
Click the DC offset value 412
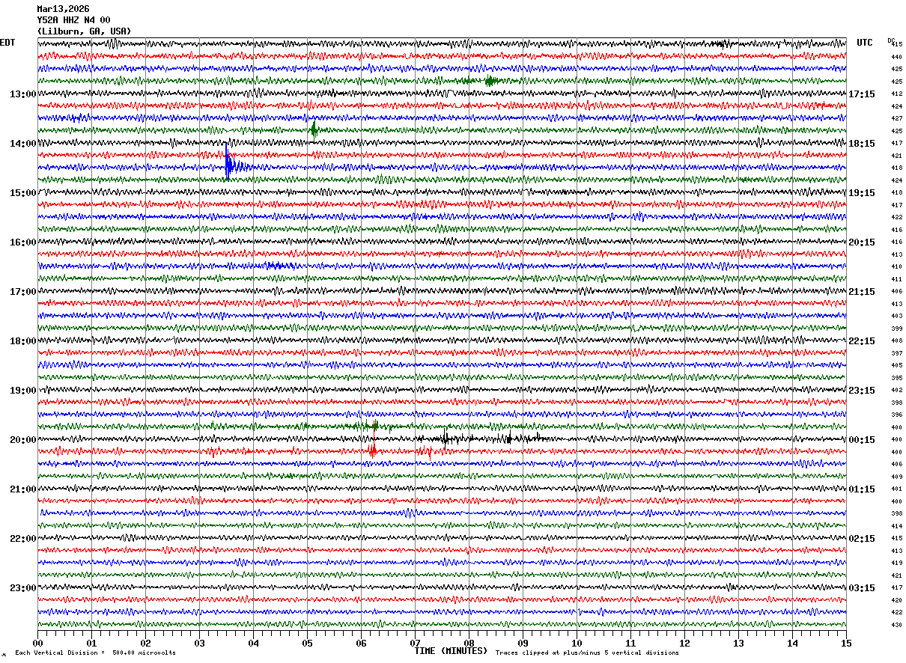click(x=896, y=94)
